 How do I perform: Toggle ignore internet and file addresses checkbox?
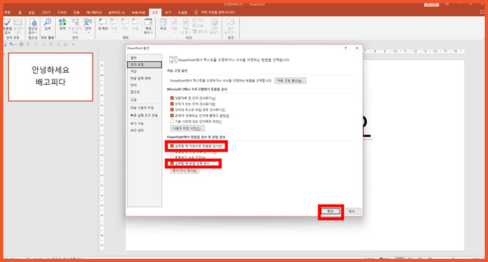(172, 110)
